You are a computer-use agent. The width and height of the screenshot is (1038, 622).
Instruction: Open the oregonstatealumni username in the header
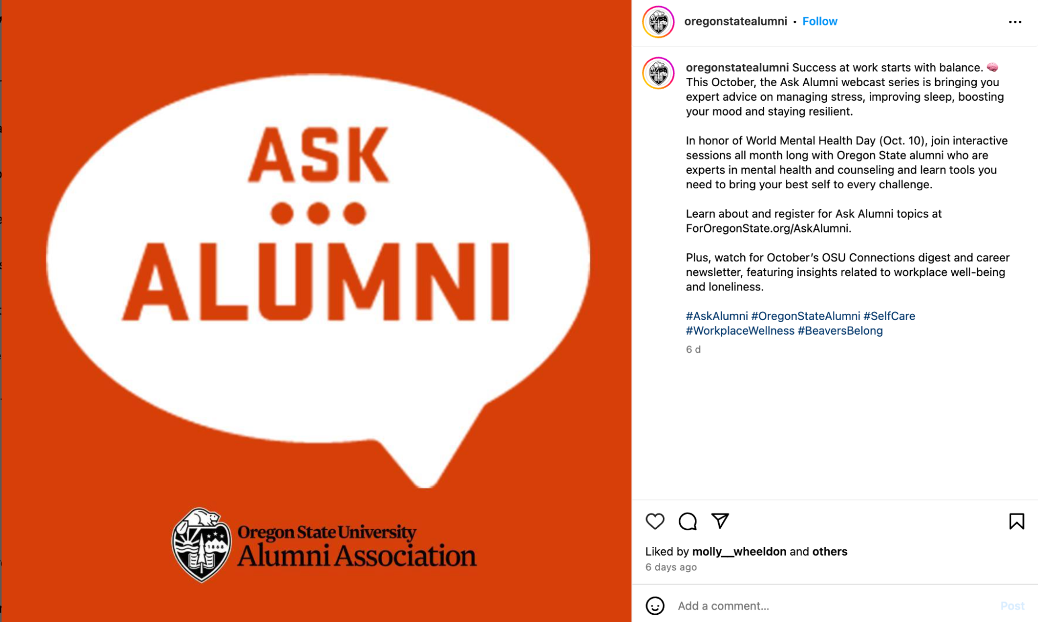(735, 21)
